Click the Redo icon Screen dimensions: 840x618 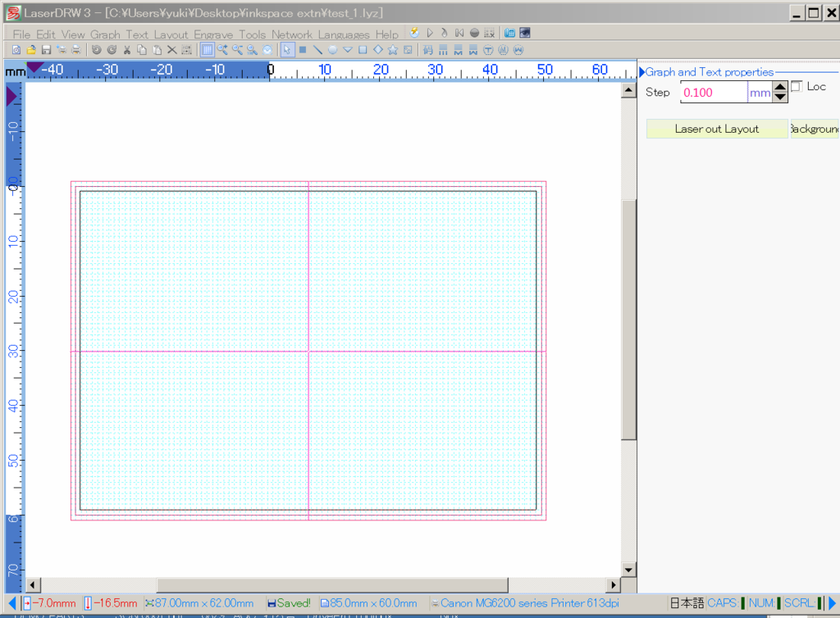point(112,50)
